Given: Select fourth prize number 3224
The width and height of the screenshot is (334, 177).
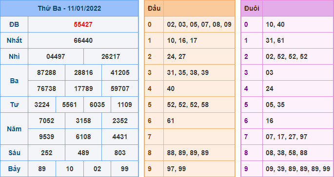Looking at the screenshot, I should click(x=42, y=105).
